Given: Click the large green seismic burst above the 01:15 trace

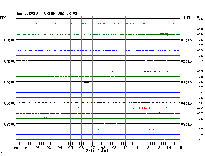Looking at the screenshot, I should point(163,34).
